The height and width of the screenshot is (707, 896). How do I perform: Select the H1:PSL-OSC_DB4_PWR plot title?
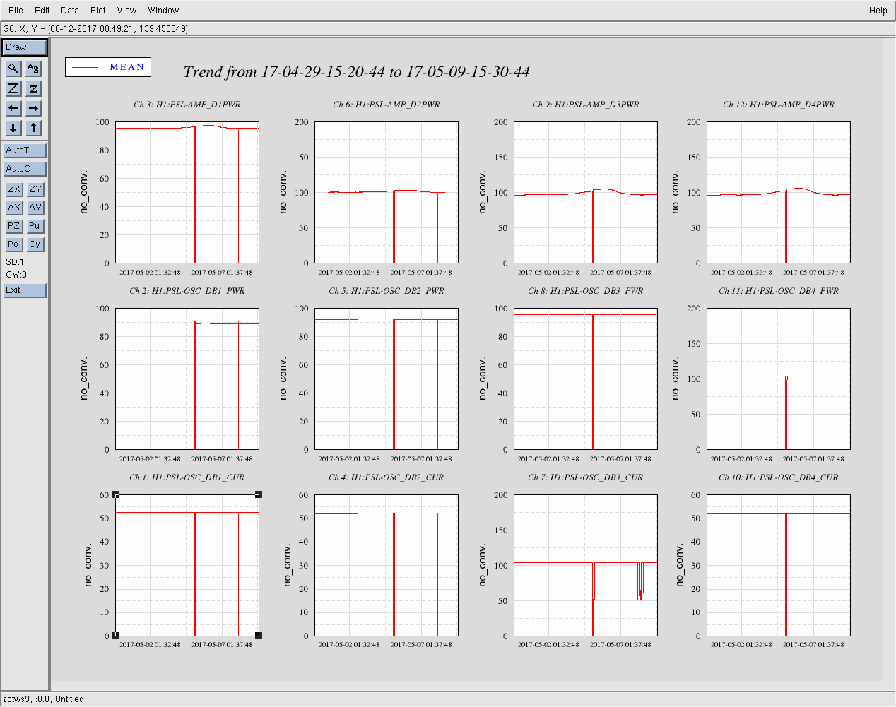point(779,291)
